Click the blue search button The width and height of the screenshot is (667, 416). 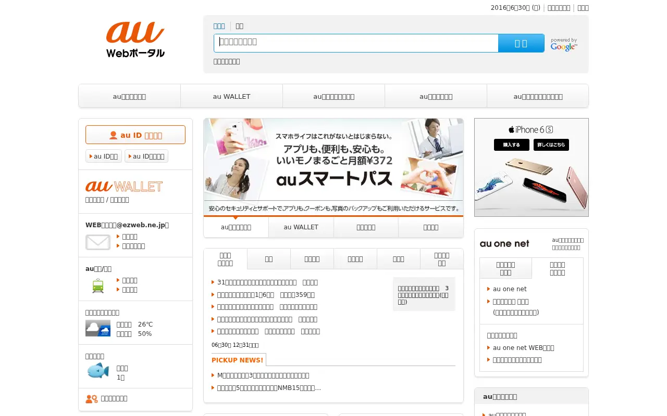[521, 43]
